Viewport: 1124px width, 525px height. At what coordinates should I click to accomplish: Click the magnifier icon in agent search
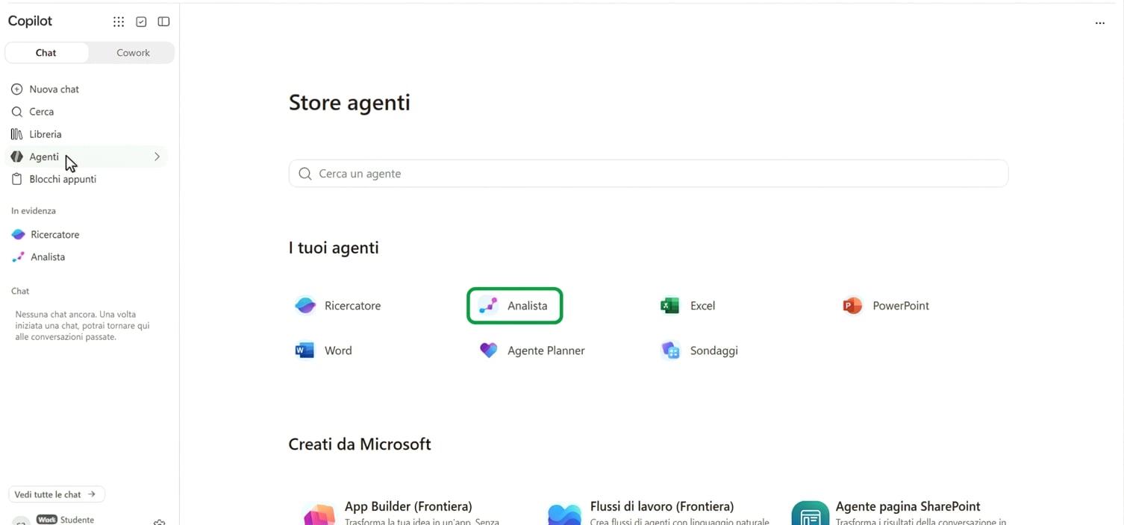[x=305, y=174]
